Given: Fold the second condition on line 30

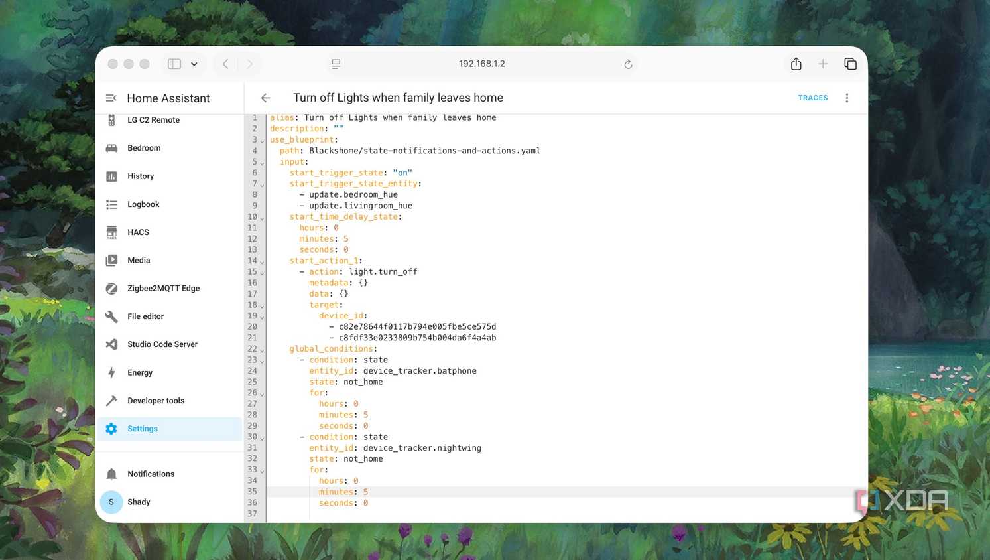Looking at the screenshot, I should pos(262,438).
